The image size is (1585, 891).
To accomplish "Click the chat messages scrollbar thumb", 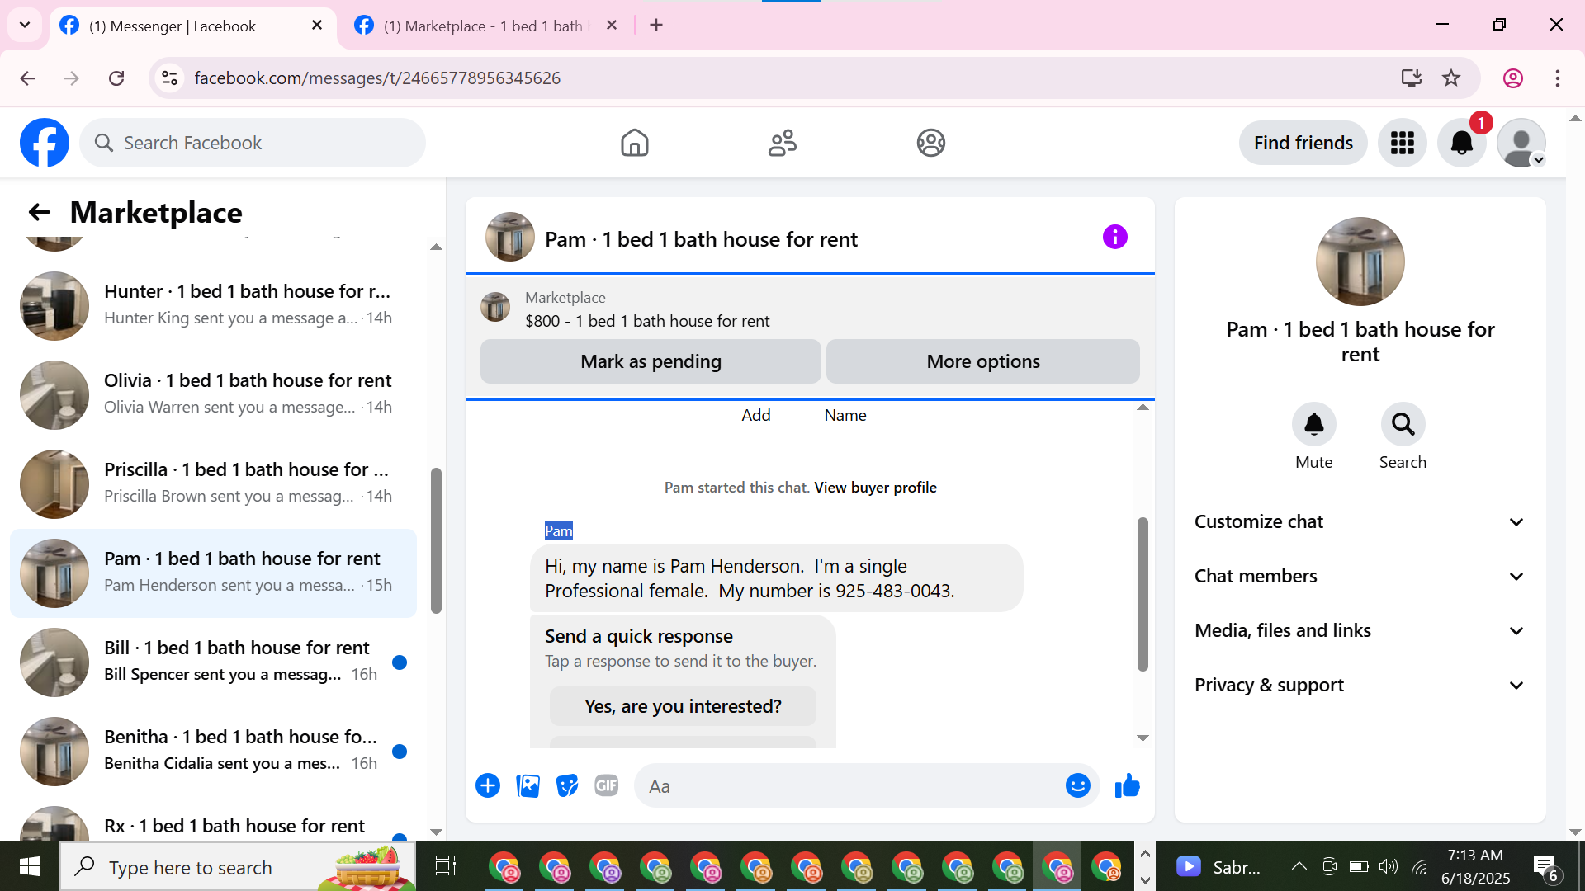I will (x=1143, y=594).
